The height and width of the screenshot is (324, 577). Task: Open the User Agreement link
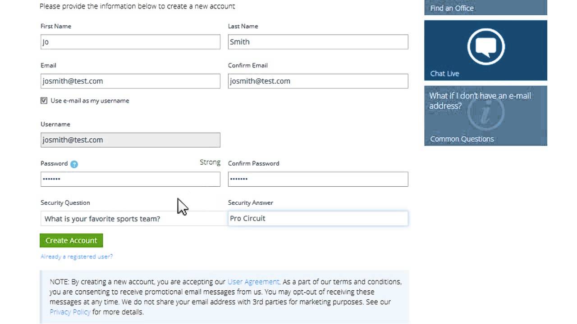click(x=253, y=282)
